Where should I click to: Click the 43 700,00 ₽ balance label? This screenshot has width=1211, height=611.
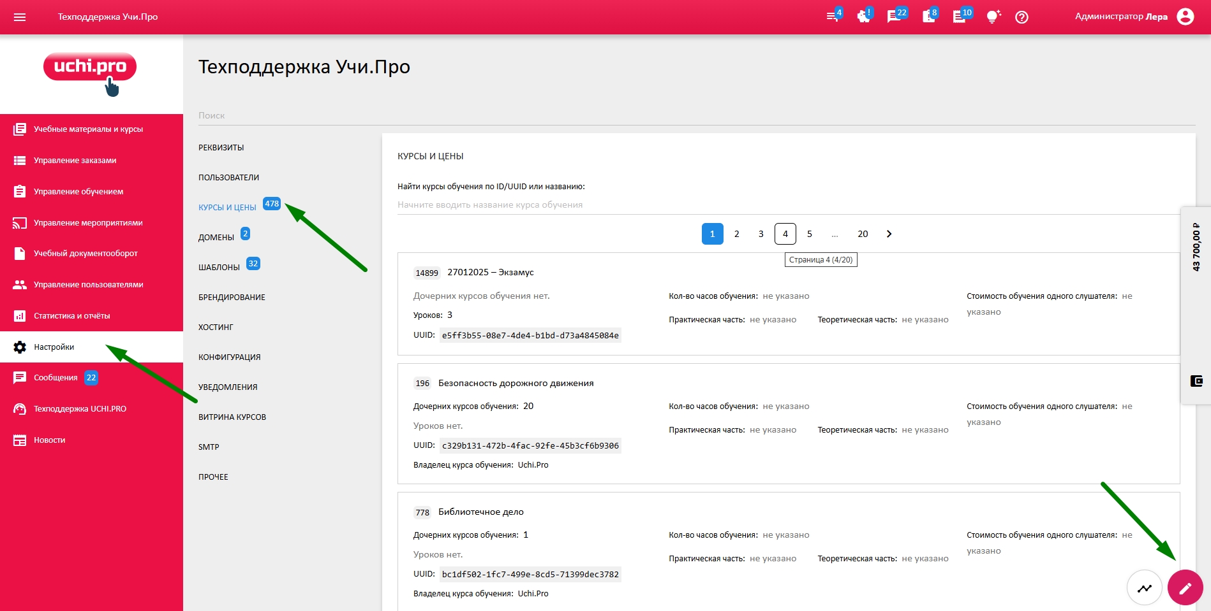1196,247
